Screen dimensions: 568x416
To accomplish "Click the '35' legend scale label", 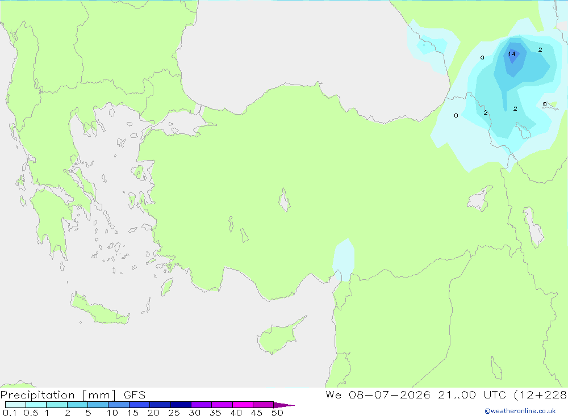I will [215, 413].
